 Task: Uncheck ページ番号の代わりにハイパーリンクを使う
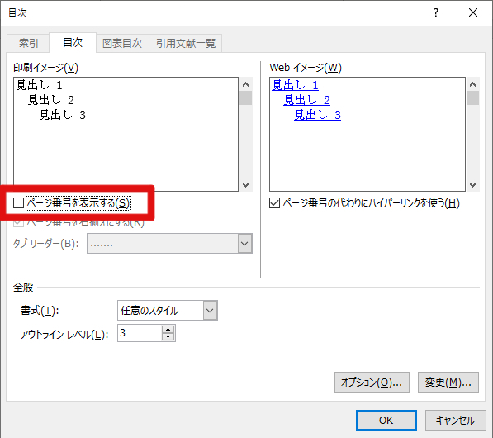(x=274, y=203)
